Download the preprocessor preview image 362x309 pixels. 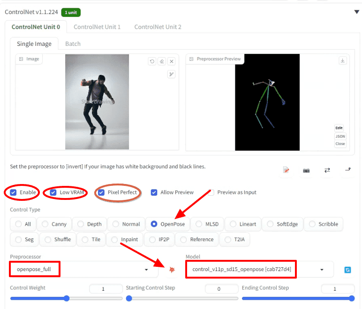(343, 61)
